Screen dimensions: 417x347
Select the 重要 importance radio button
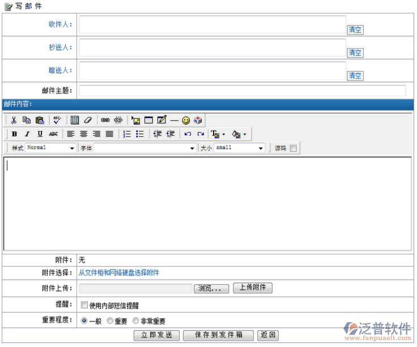pos(110,321)
